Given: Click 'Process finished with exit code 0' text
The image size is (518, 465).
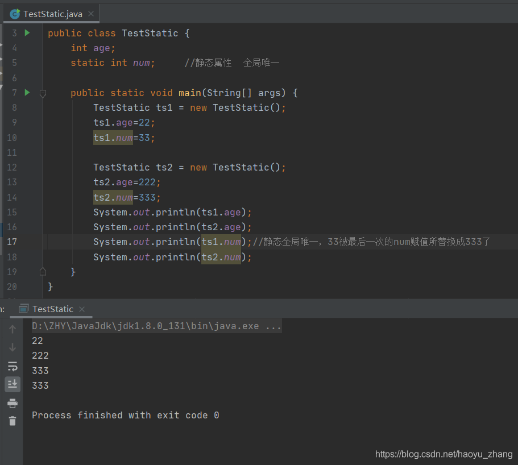Looking at the screenshot, I should point(126,415).
